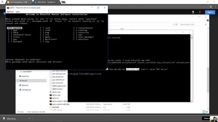Image resolution: width=218 pixels, height=122 pixels.
Task: Click QEMU window title bar icon
Action: (8, 8)
